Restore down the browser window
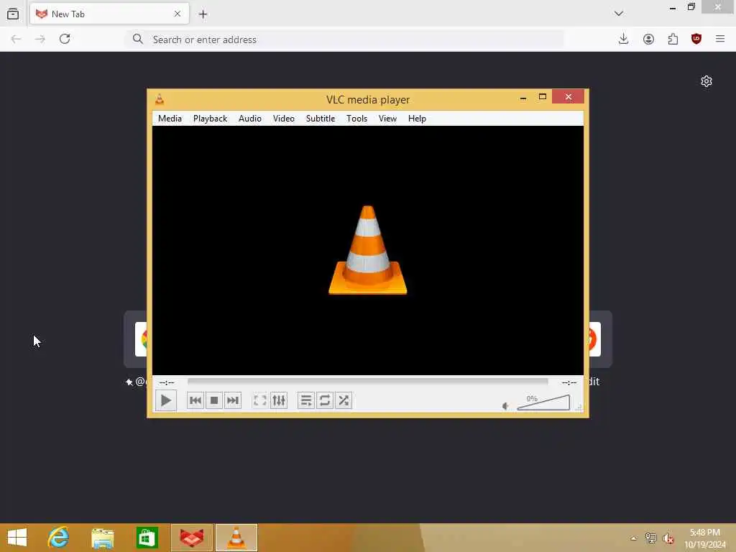This screenshot has width=736, height=552. pyautogui.click(x=691, y=7)
